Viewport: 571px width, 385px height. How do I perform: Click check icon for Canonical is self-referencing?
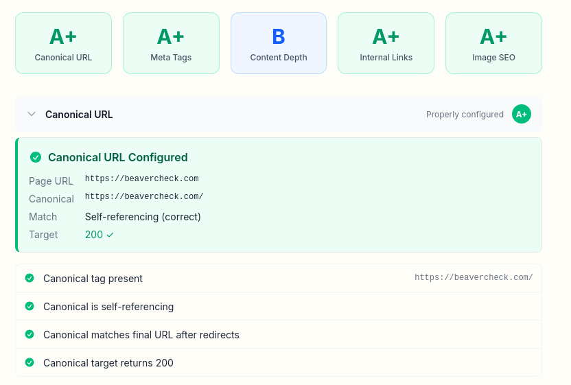(30, 306)
